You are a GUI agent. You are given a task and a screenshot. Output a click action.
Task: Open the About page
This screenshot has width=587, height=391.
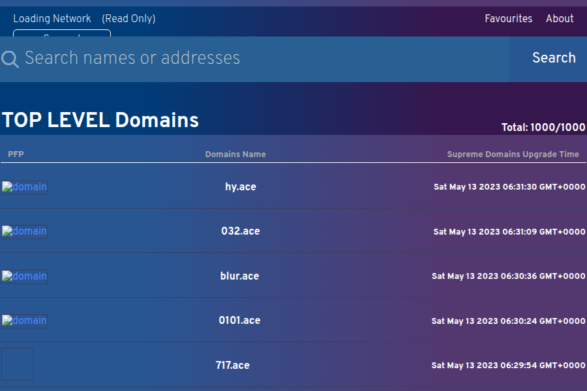coord(560,18)
